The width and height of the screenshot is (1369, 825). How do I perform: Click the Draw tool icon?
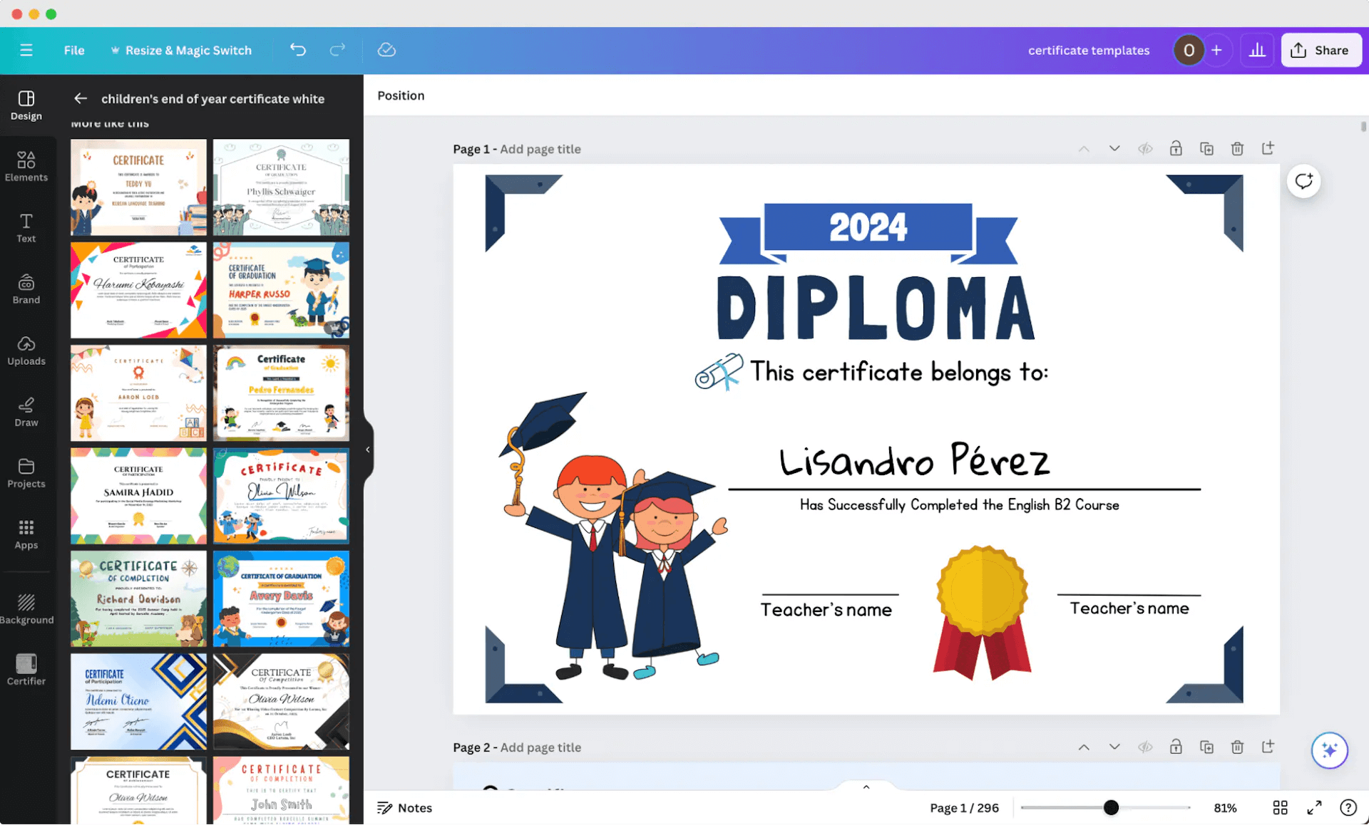26,405
